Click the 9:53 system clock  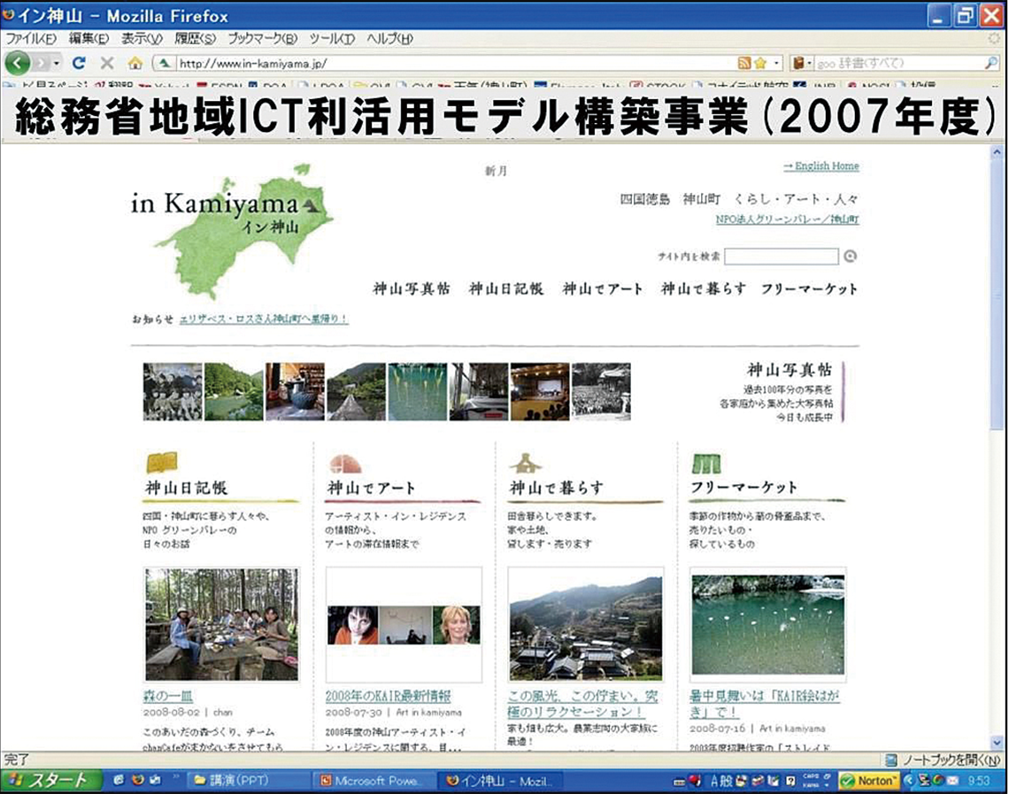(x=979, y=781)
